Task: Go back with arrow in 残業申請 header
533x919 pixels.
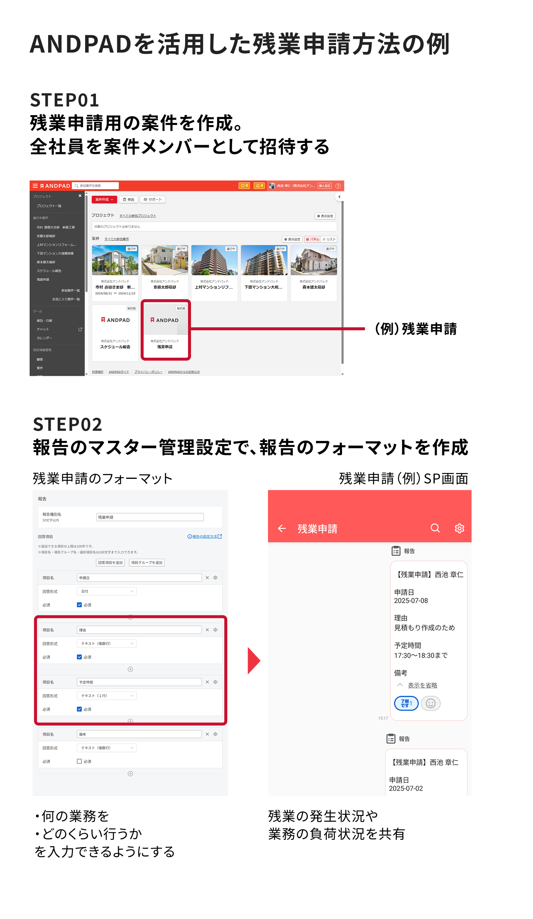Action: coord(282,528)
